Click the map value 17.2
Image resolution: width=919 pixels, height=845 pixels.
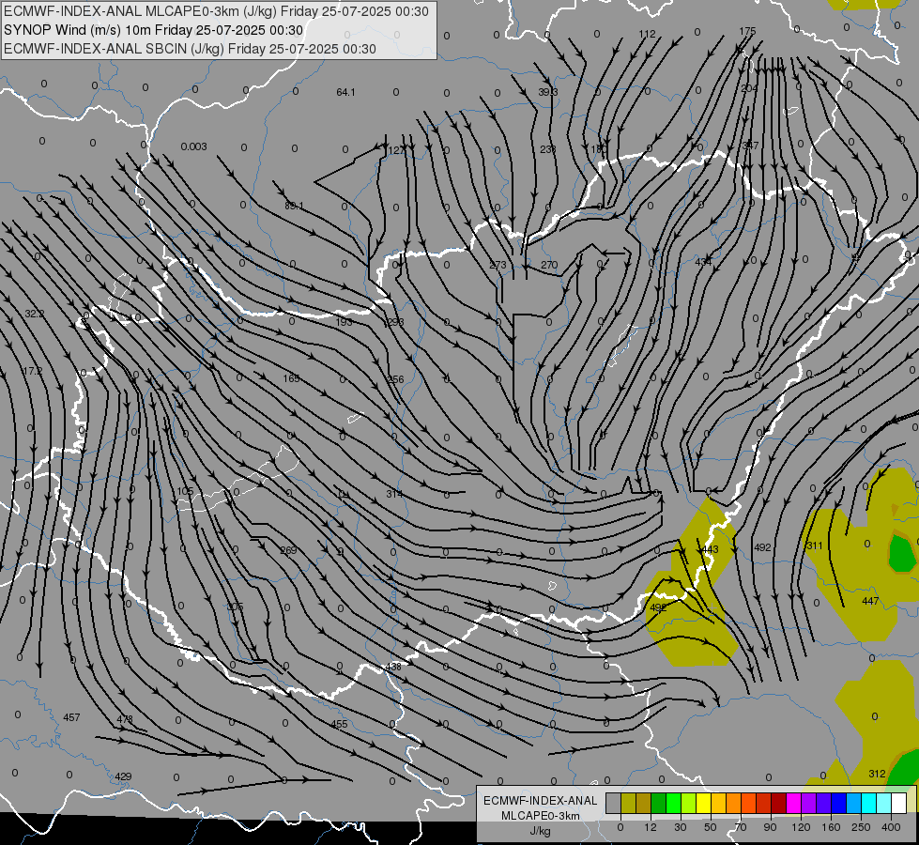point(33,371)
